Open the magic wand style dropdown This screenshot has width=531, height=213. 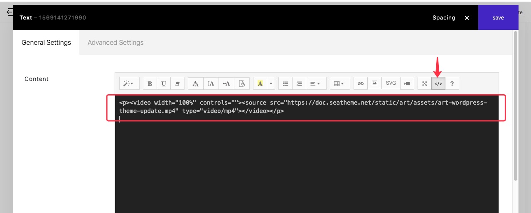[129, 83]
